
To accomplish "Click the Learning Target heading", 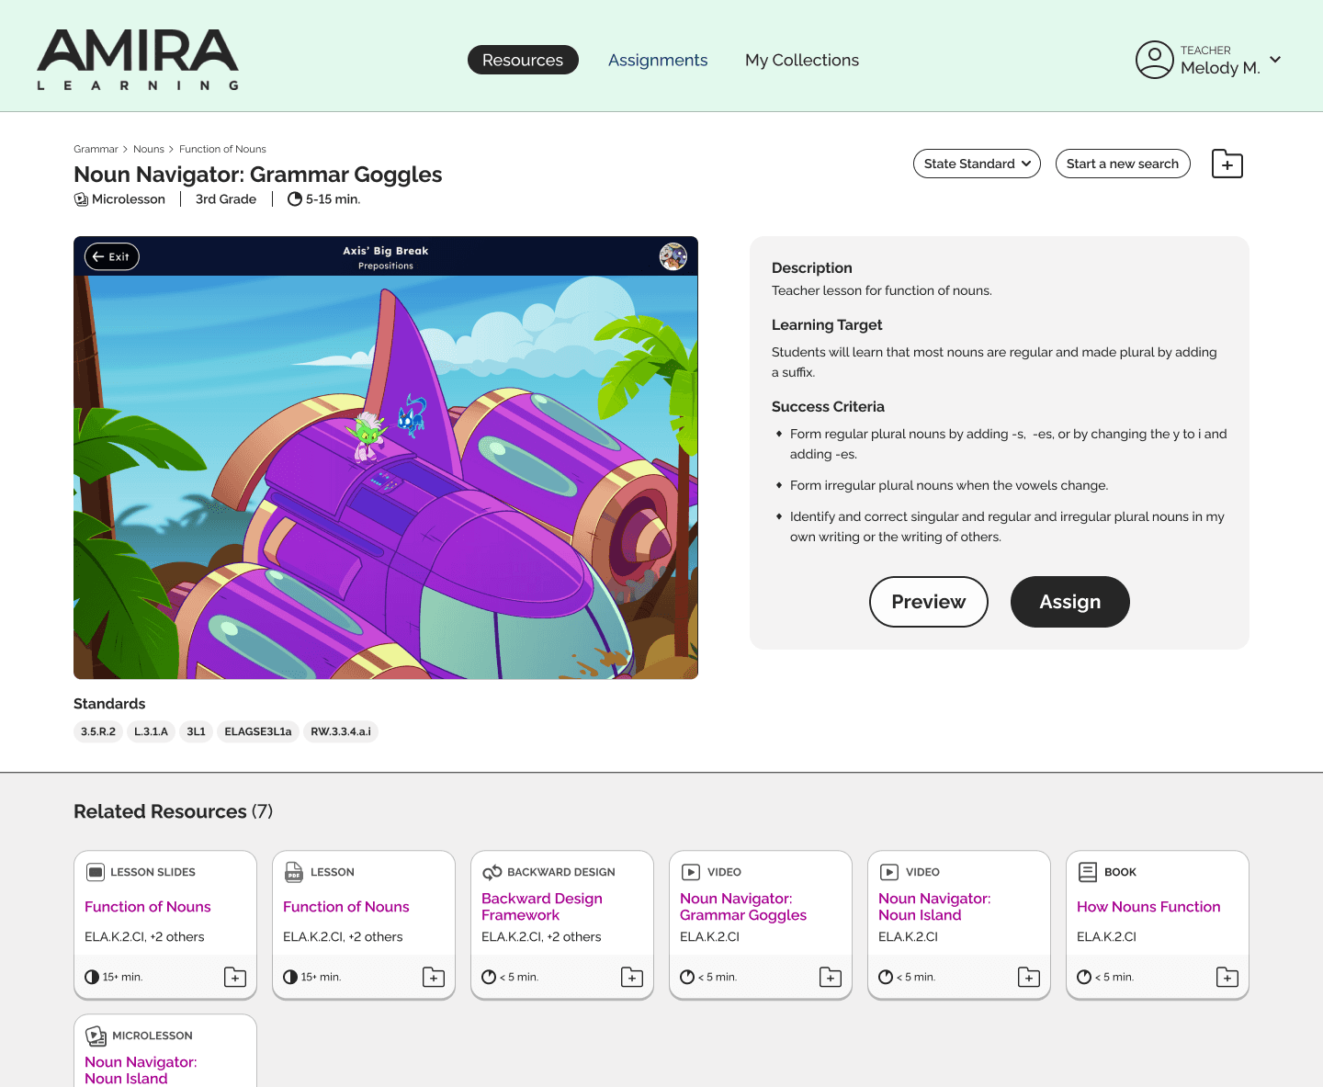I will tap(827, 325).
